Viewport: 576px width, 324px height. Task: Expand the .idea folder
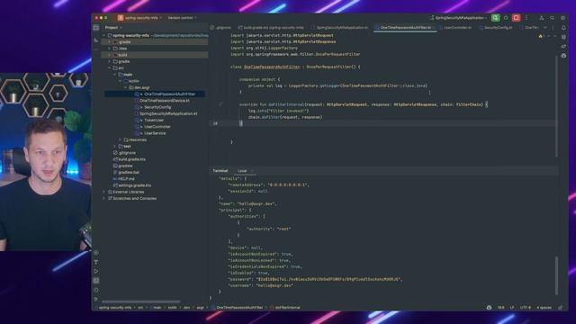tap(110, 49)
